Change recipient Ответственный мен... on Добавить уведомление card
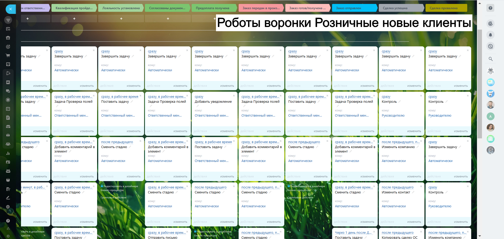This screenshot has width=504, height=239. (212, 116)
